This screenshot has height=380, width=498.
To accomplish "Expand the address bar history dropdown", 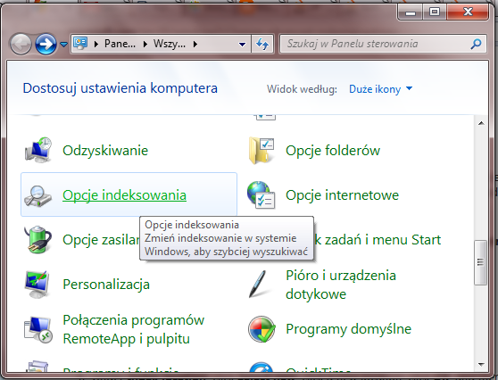I will [x=242, y=44].
